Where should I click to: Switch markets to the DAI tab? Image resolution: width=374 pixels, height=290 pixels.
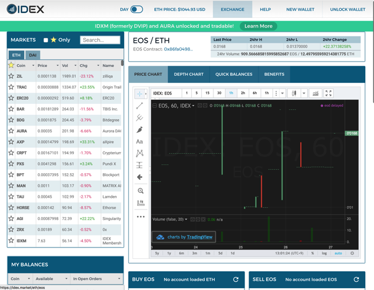point(33,55)
